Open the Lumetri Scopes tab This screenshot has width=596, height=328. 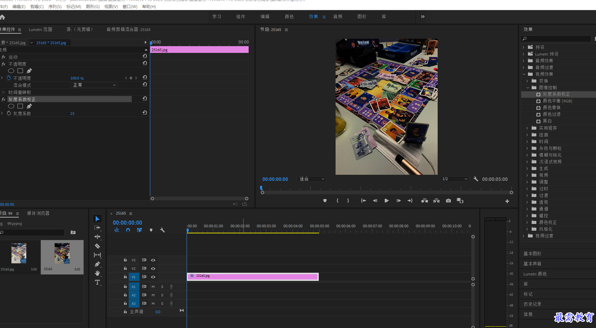pos(40,30)
